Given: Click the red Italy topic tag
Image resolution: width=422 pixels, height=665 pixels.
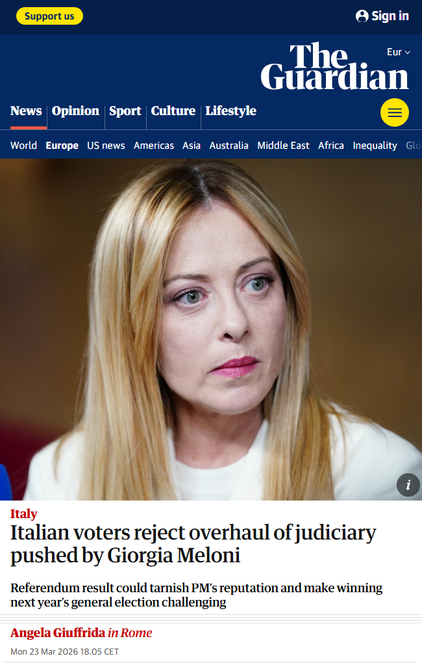Looking at the screenshot, I should 24,514.
